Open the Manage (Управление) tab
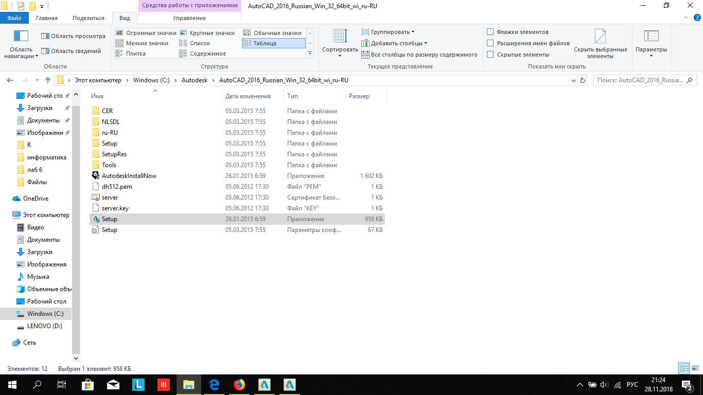The image size is (703, 395). pyautogui.click(x=189, y=18)
